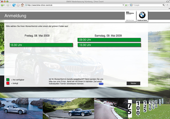This screenshot has height=119, width=170.
Task: Expand the address bar history dropdown
Action: point(123,5)
